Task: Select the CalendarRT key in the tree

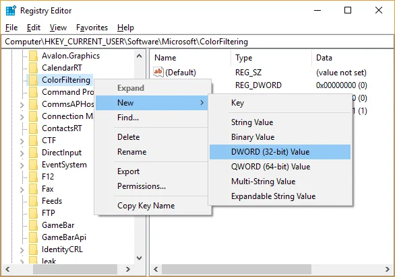Action: pyautogui.click(x=62, y=68)
